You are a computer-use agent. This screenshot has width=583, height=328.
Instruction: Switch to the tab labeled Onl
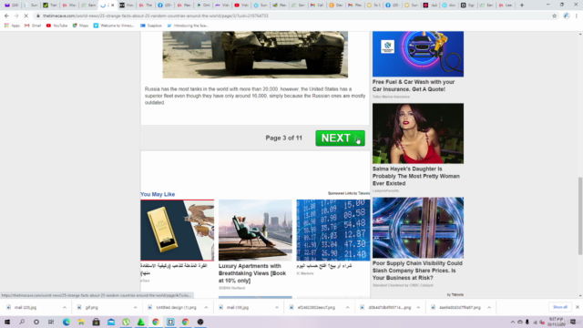tap(203, 5)
